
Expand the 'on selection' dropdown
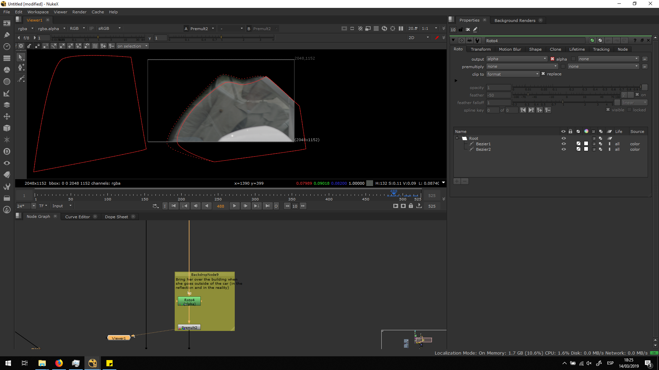(132, 46)
